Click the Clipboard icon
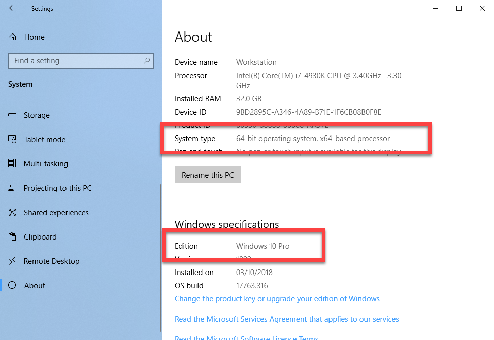This screenshot has width=494, height=340. (x=12, y=236)
